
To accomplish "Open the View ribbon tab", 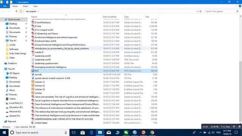I will (35, 6).
